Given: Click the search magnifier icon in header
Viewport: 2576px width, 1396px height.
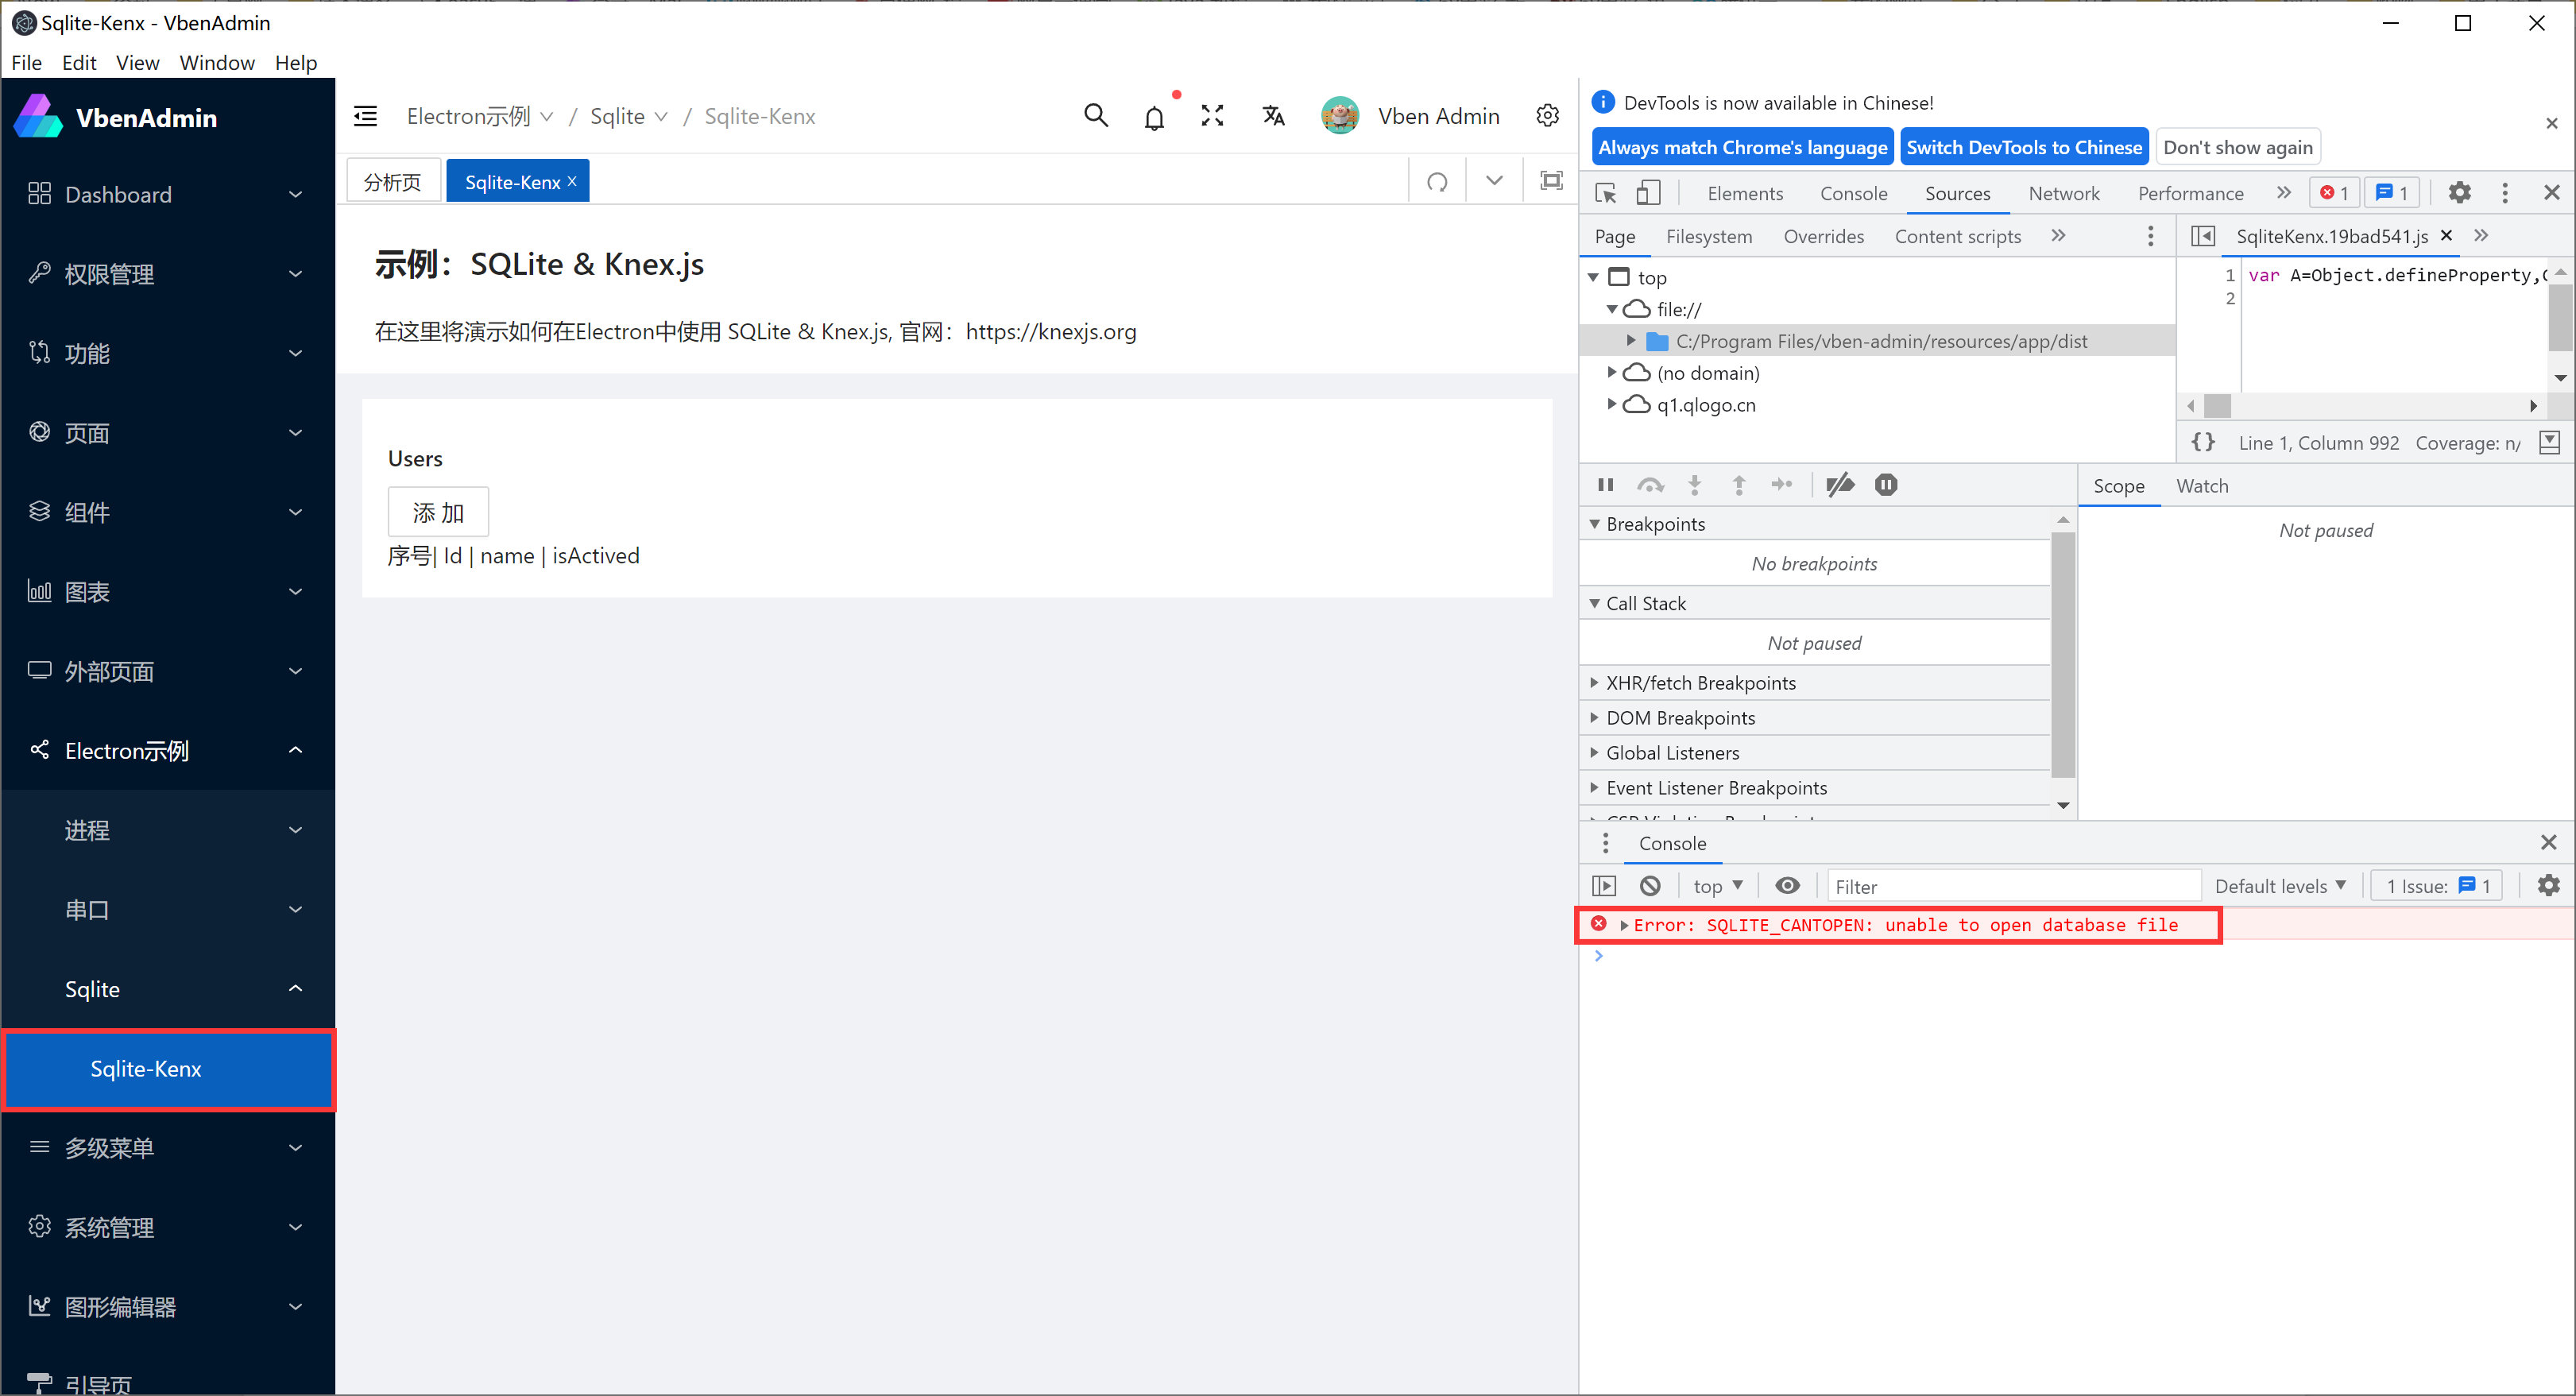Looking at the screenshot, I should 1096,116.
